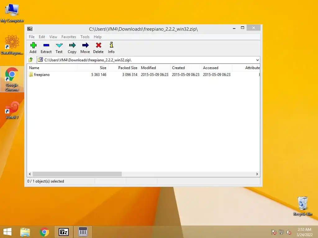Click the Action Center flag icon

tap(274, 232)
